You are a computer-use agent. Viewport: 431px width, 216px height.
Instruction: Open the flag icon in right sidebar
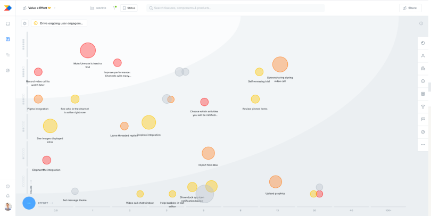[x=423, y=119]
